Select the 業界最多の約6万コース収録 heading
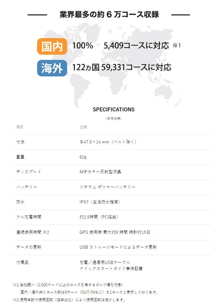This screenshot has width=220, height=308. [x=109, y=15]
